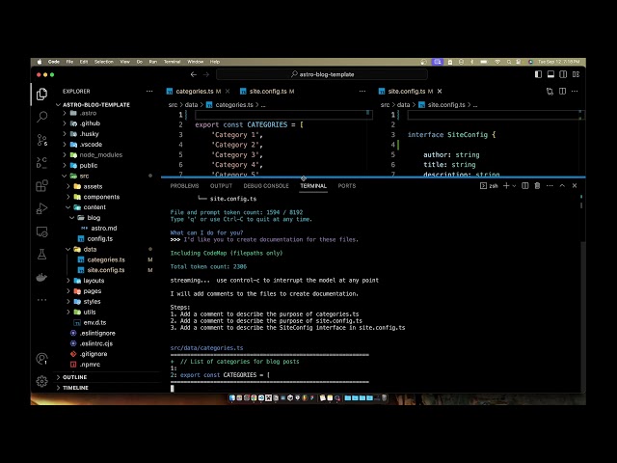Open the Apple menu
This screenshot has height=463, width=617.
40,62
